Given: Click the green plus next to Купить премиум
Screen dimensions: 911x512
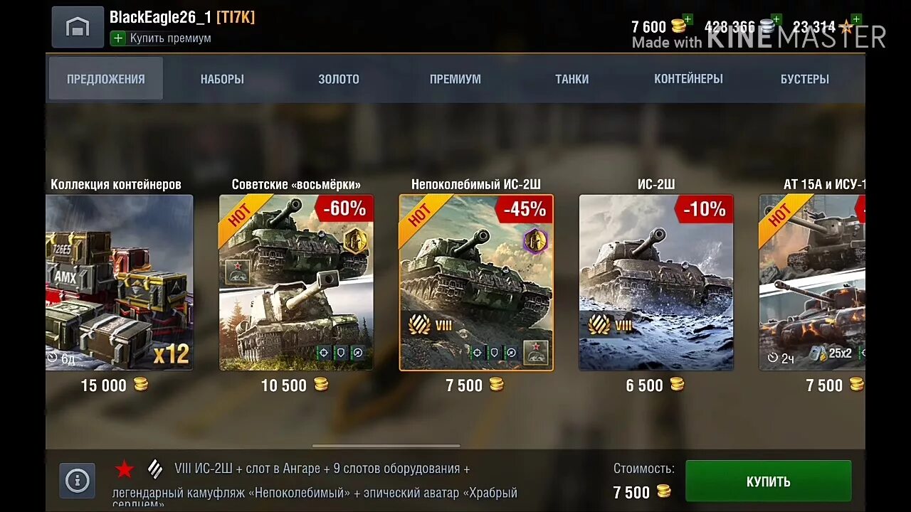Looking at the screenshot, I should tap(117, 38).
